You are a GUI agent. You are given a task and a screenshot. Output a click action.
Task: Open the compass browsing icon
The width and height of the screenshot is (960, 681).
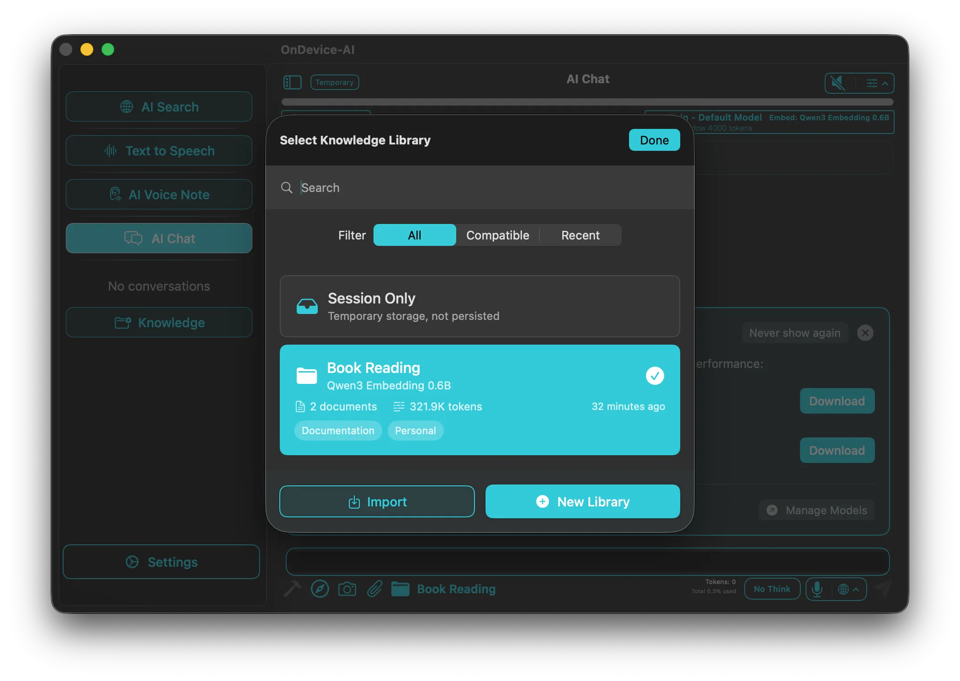tap(320, 589)
